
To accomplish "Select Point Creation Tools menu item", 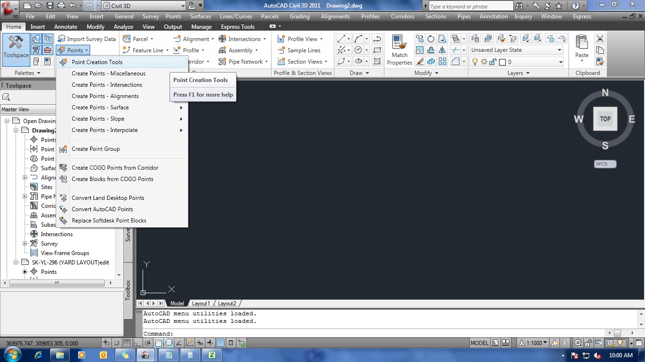I will tap(122, 62).
